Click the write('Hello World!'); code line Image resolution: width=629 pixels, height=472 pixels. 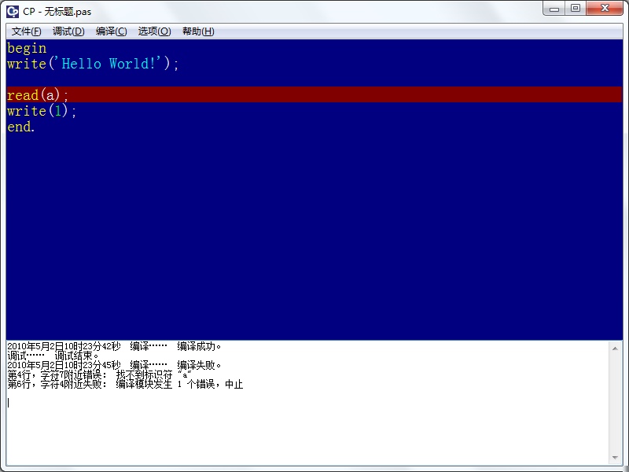click(x=93, y=64)
